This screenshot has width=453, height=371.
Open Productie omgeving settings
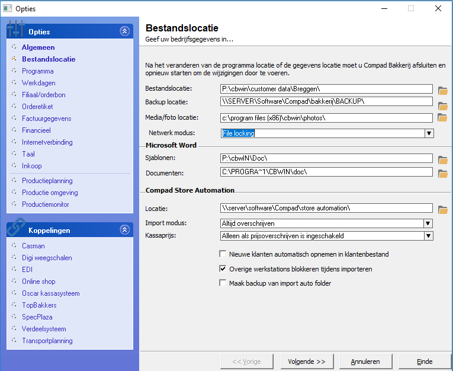[x=50, y=192]
